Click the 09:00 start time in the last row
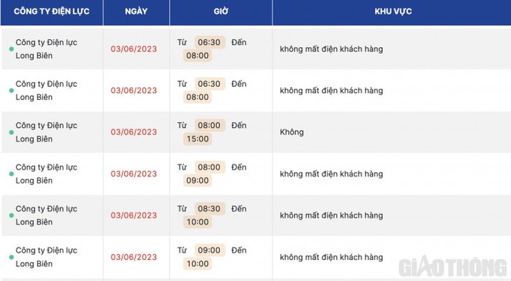511x281 pixels. (210, 250)
